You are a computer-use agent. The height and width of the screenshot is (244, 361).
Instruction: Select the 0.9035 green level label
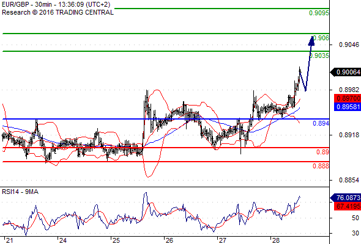(319, 56)
